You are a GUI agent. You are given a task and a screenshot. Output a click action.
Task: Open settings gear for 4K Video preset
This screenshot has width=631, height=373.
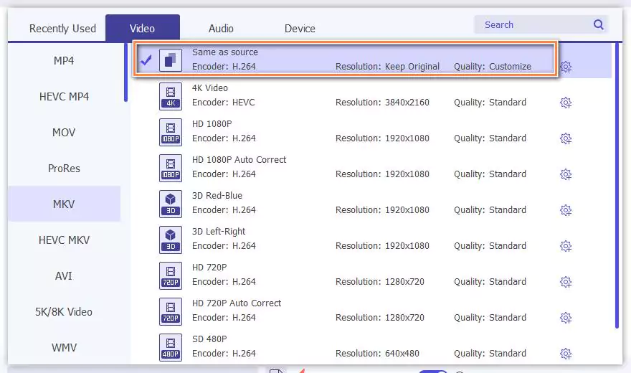tap(566, 103)
